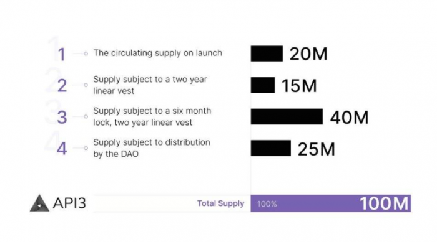Screen dimensions: 437x242
Task: Select the black 15M bar
Action: click(x=263, y=85)
